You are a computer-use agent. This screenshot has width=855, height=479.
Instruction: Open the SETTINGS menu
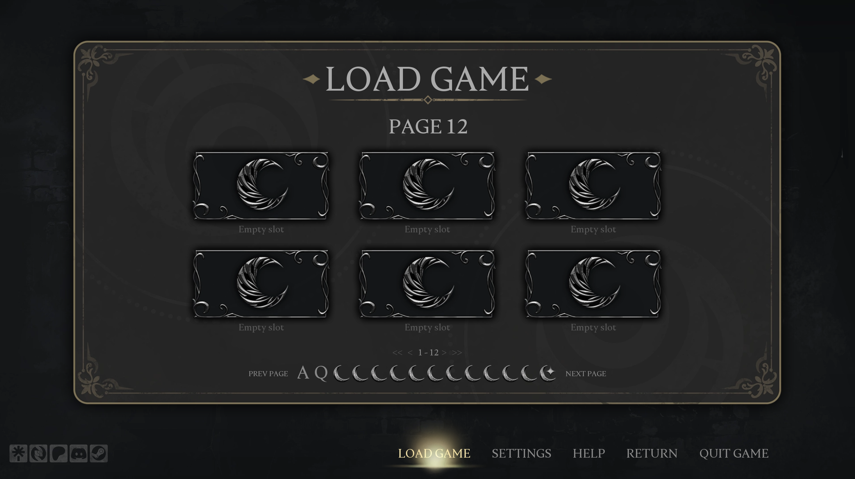point(521,453)
